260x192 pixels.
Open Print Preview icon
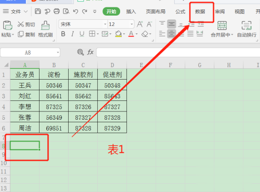[x=66, y=11]
